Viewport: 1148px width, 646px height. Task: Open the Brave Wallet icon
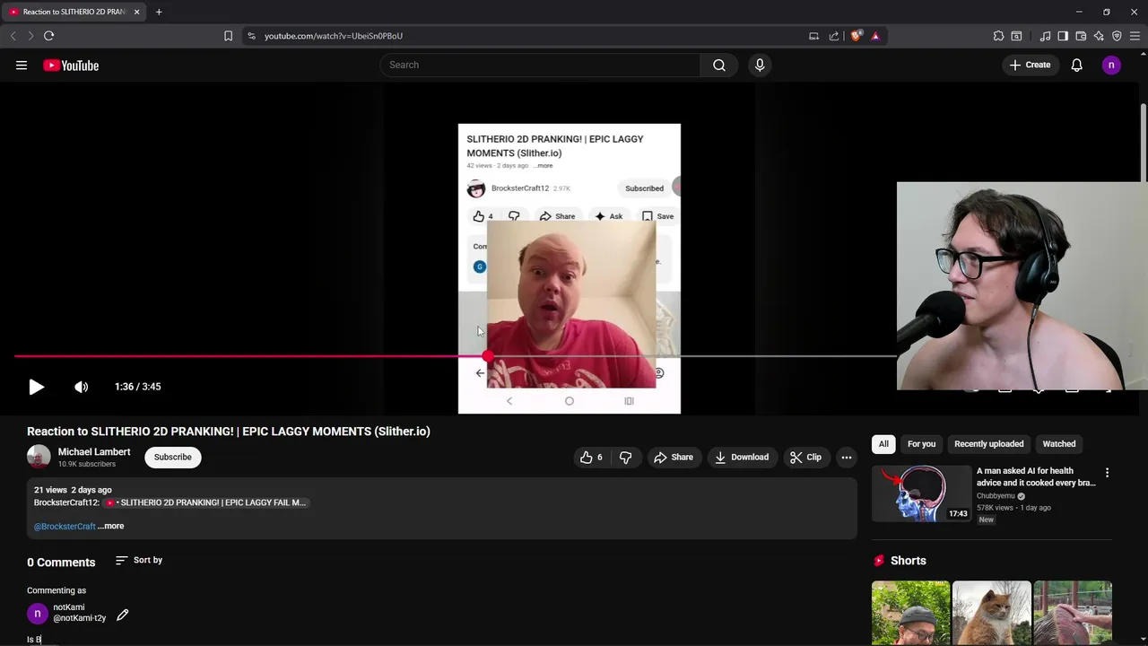1081,36
